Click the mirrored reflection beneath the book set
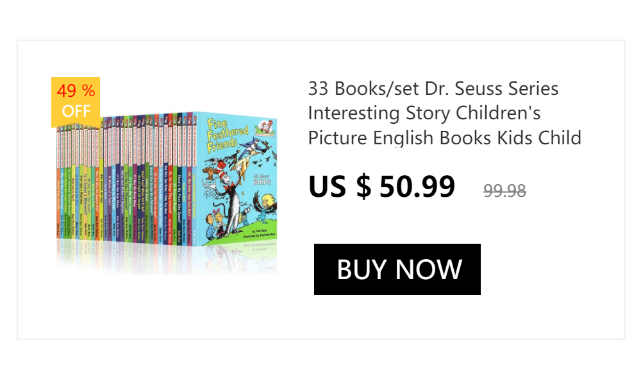Image resolution: width=641 pixels, height=372 pixels. [167, 257]
